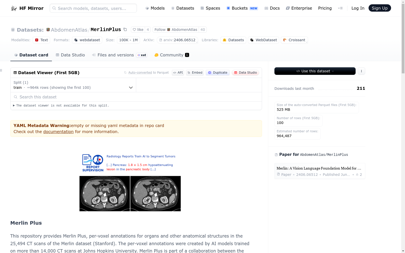Click the WebDataset library tag
The height and width of the screenshot is (253, 405).
[264, 40]
